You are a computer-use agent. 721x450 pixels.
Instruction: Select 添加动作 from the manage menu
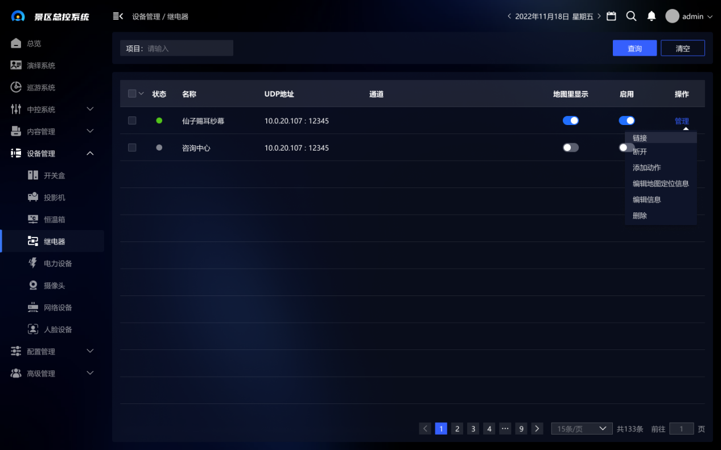[x=646, y=168]
